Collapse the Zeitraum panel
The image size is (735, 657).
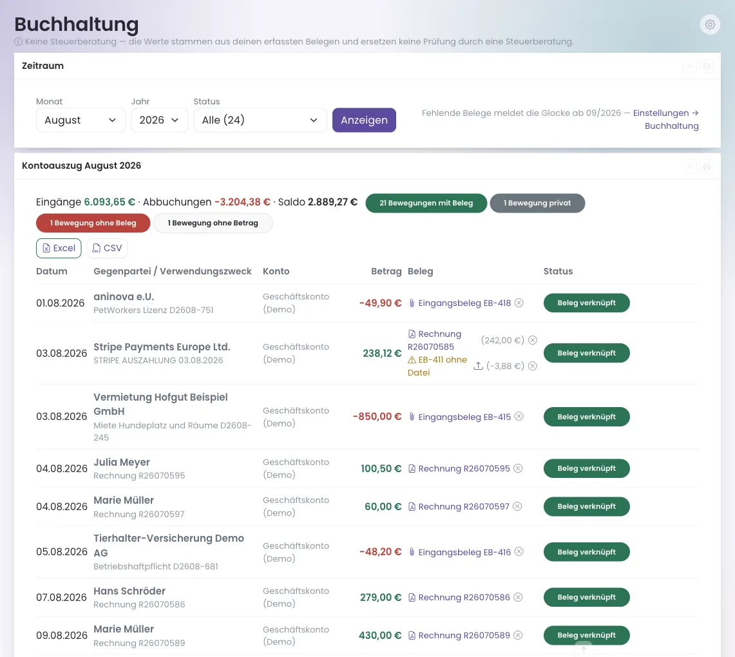[689, 66]
